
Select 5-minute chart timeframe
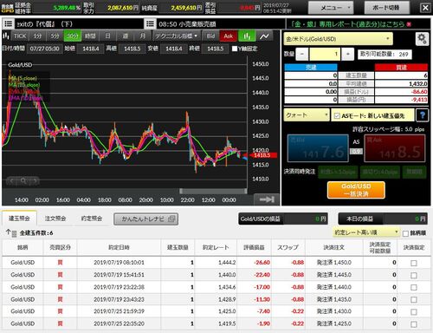click(x=55, y=36)
